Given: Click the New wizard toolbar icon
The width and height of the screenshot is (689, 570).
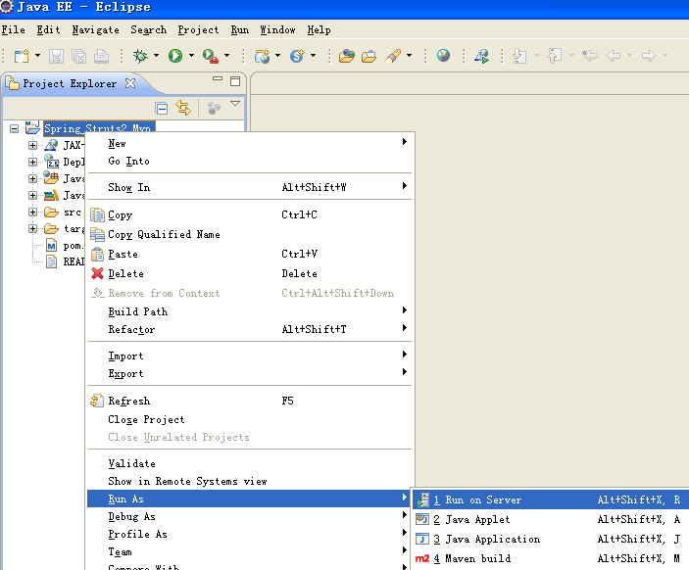Looking at the screenshot, I should point(22,56).
